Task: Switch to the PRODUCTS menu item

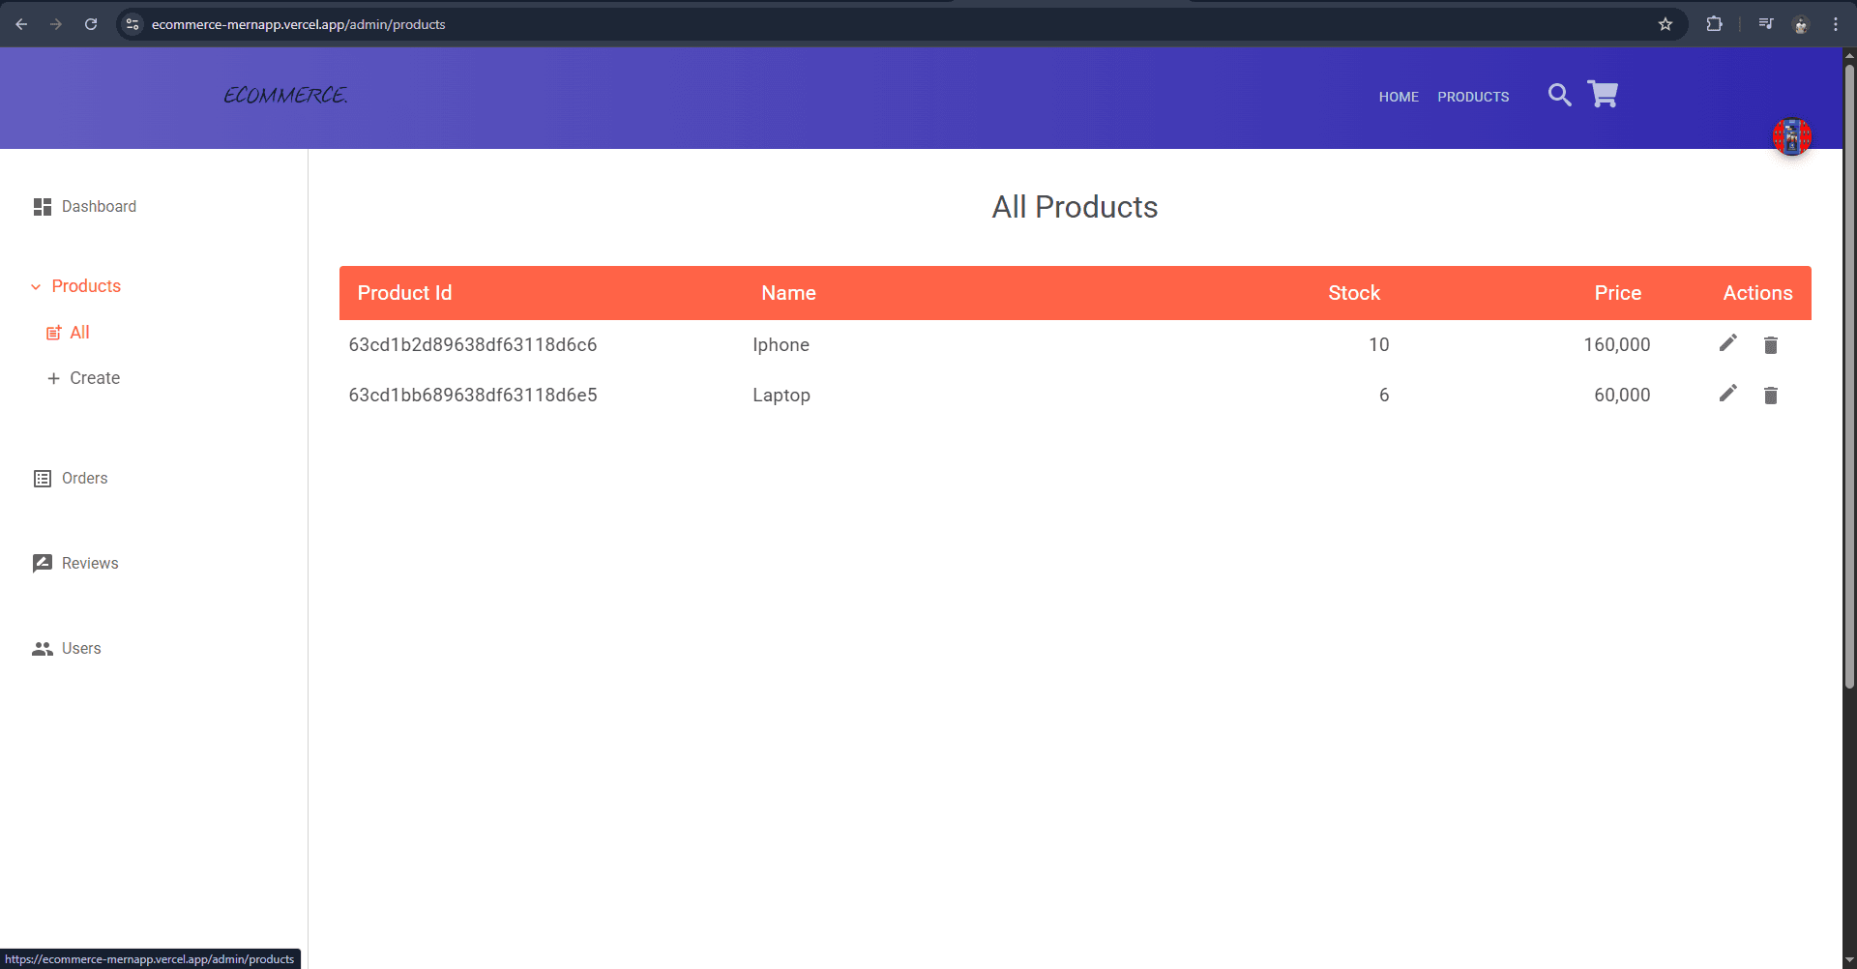Action: coord(1472,97)
